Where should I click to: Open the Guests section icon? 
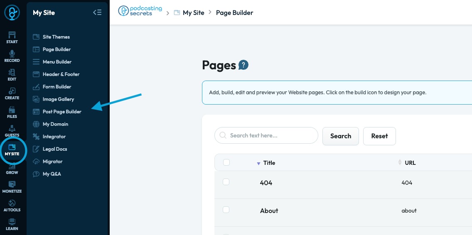[12, 131]
